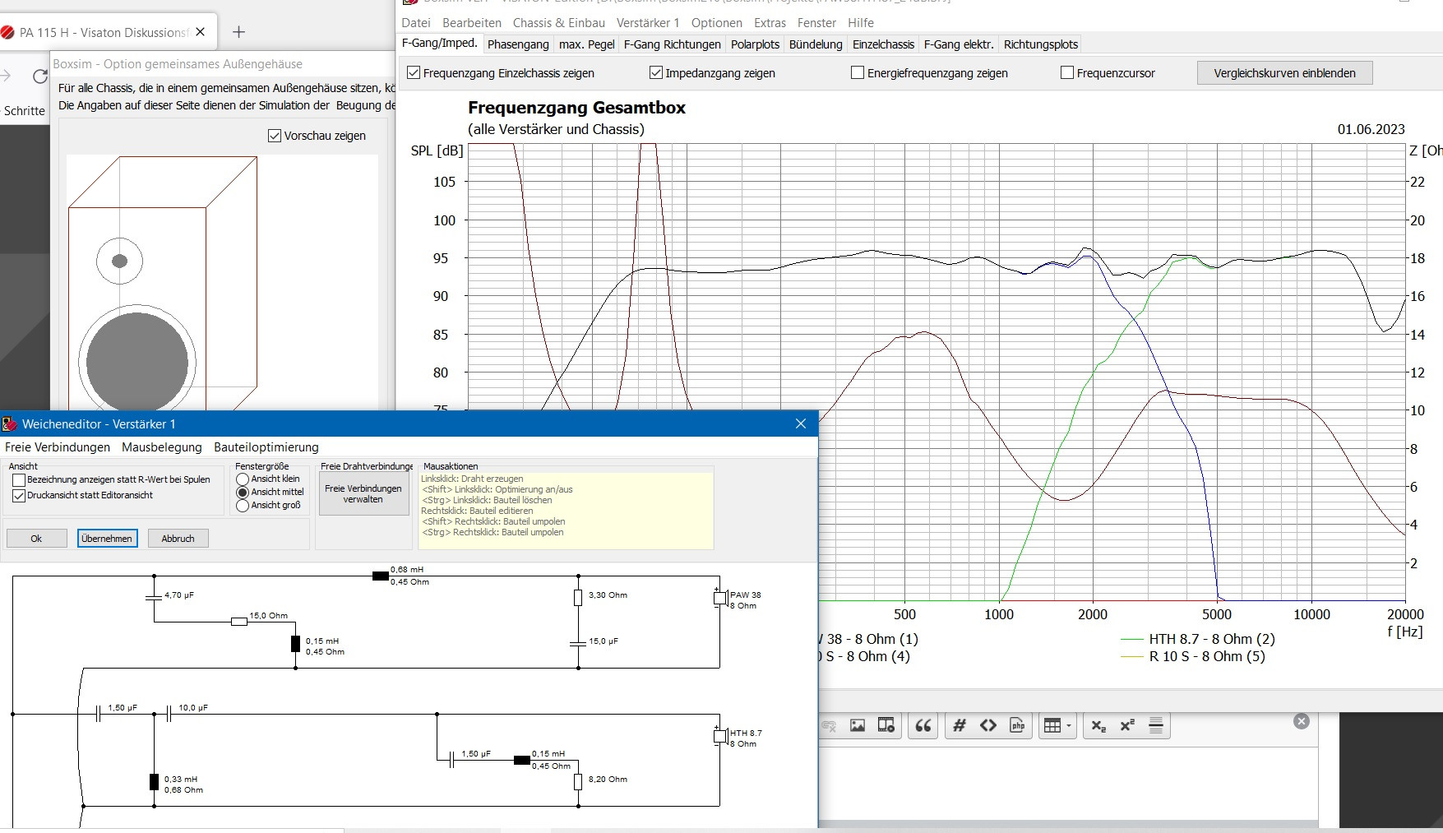Toggle Impedanzgang zeigen checkbox

pos(656,72)
